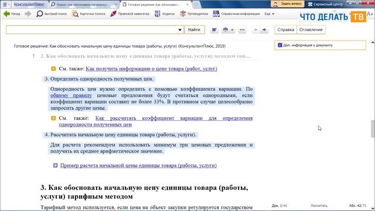Go to next search match arrow
375x211 pixels.
(x=264, y=30)
